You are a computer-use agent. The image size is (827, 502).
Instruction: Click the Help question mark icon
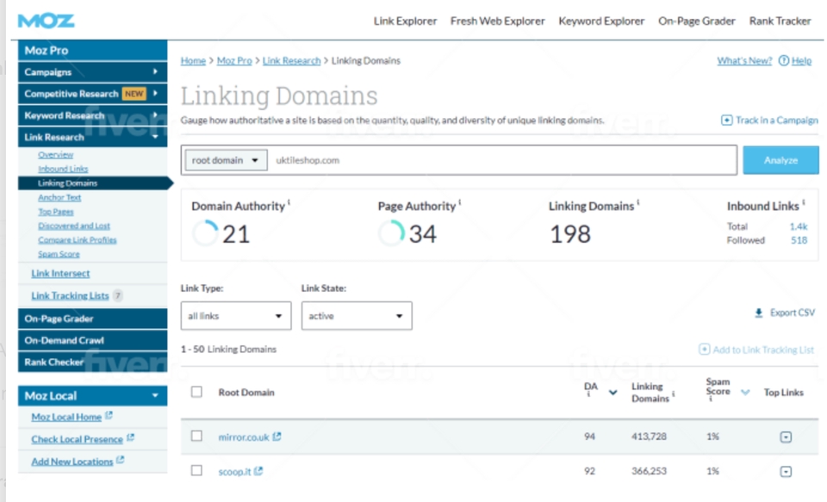784,60
